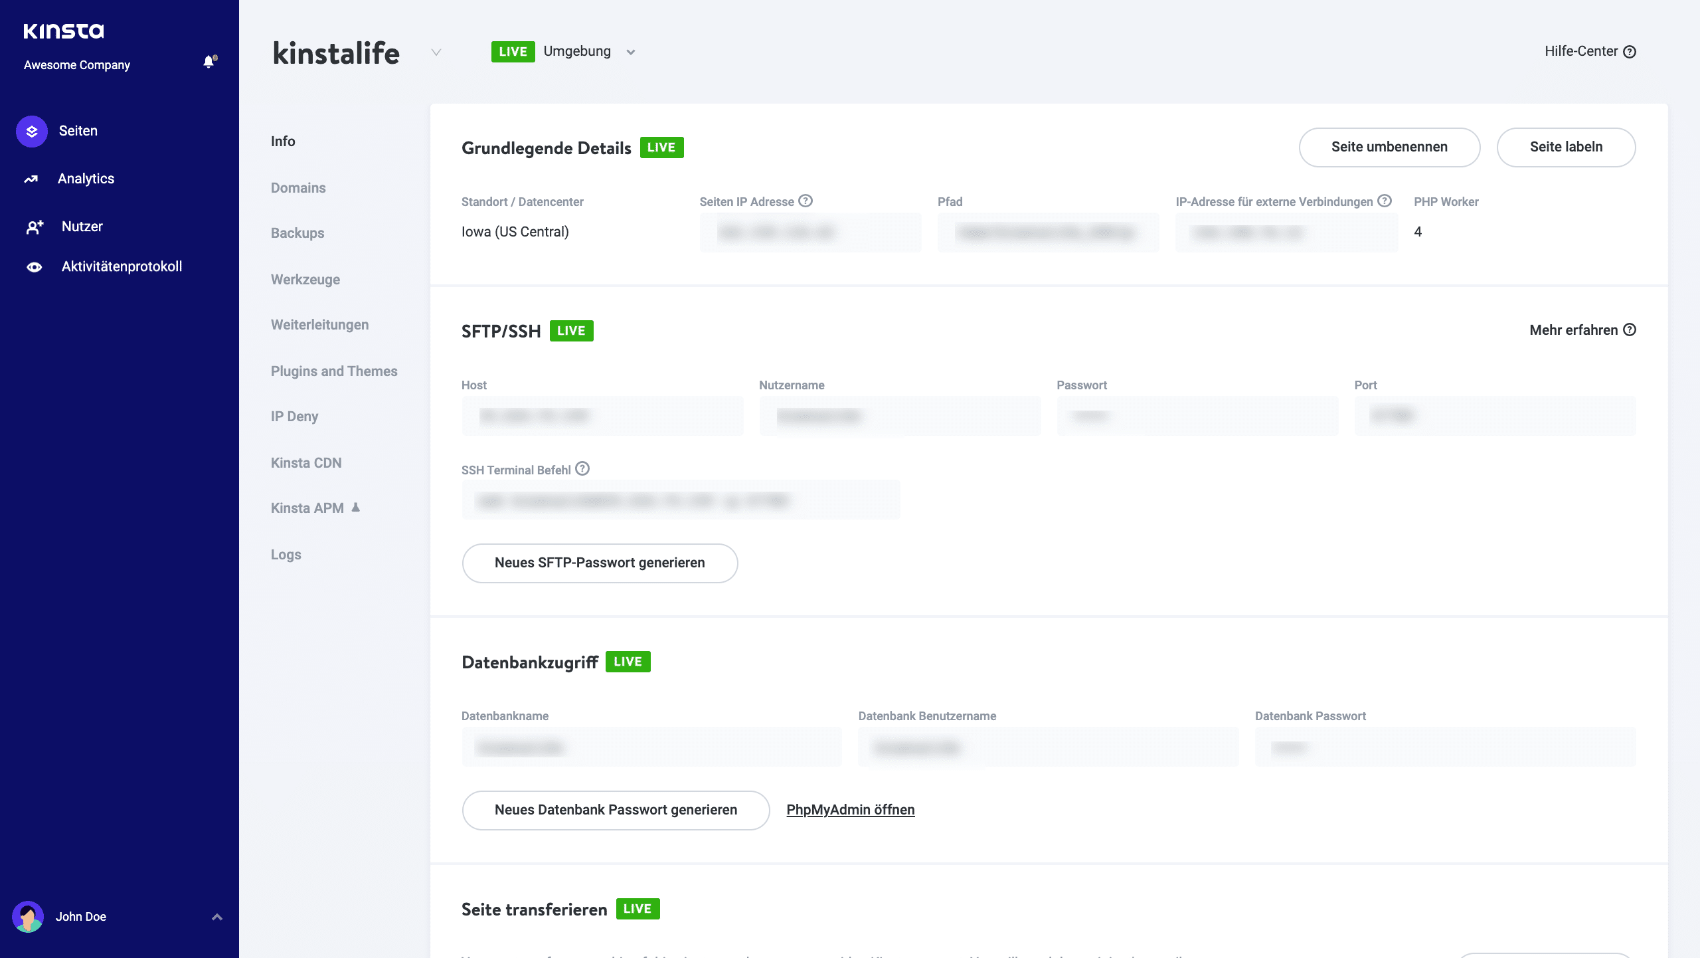
Task: Click the Kinsta logo icon
Action: pos(63,31)
